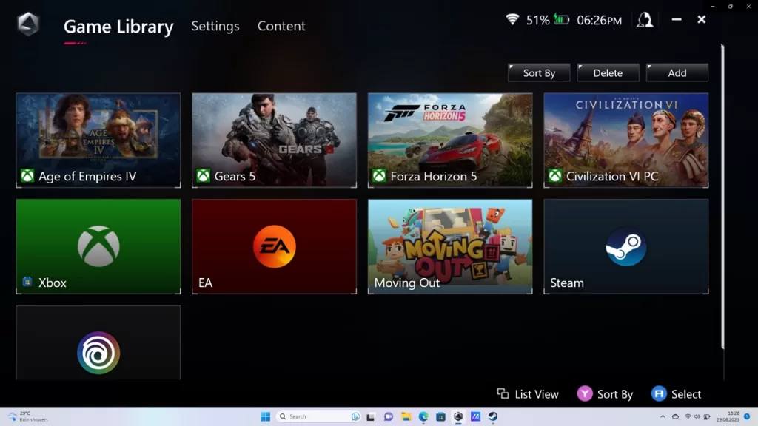This screenshot has height=426, width=758.
Task: Open the MyASUS icon in the taskbar
Action: pyautogui.click(x=476, y=416)
